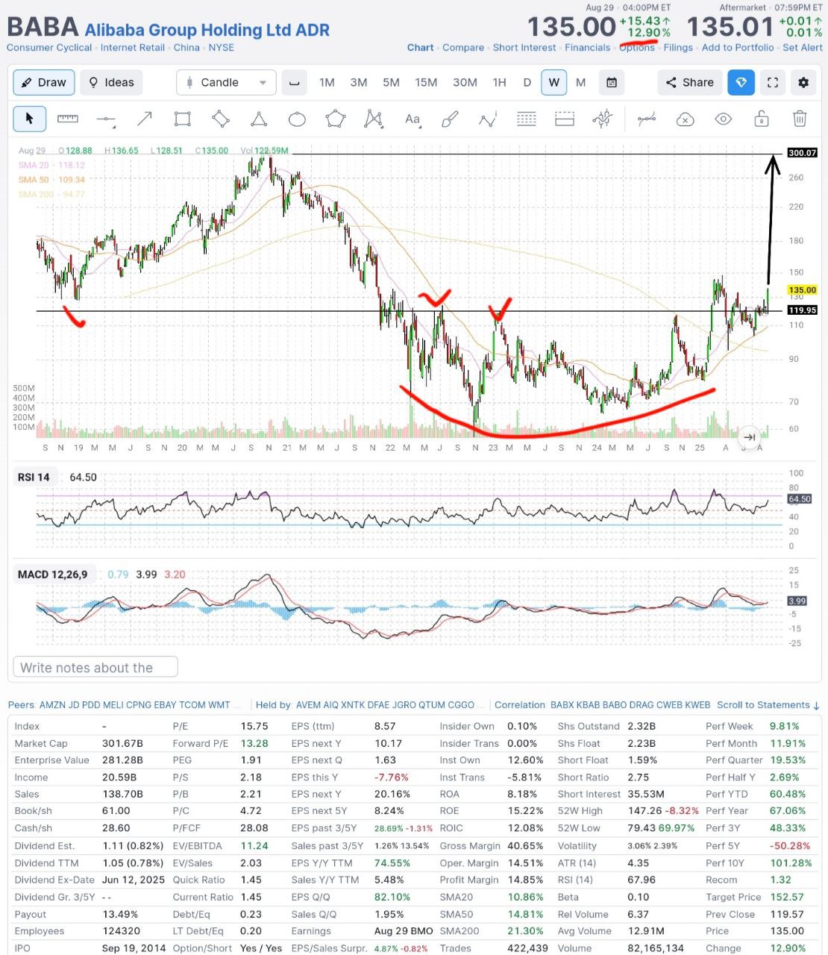Open the Consumer Cyclical sector link
Image resolution: width=828 pixels, height=955 pixels.
pyautogui.click(x=49, y=48)
